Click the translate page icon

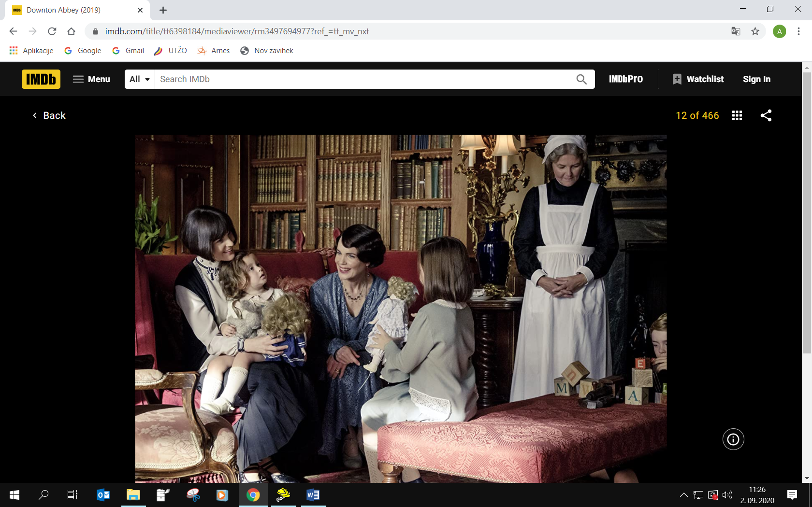[x=736, y=31]
